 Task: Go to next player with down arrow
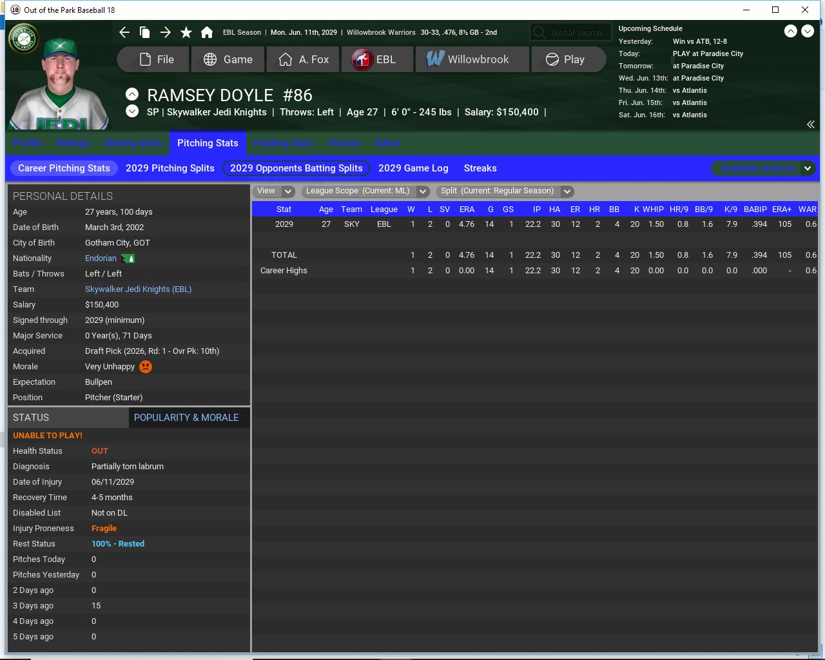point(132,112)
